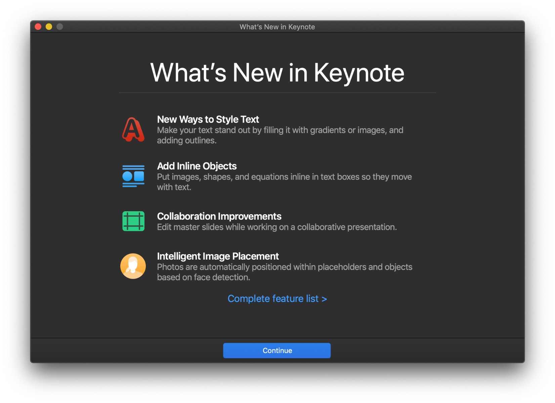This screenshot has height=403, width=555.
Task: Click the green master slide collaboration icon
Action: [133, 221]
